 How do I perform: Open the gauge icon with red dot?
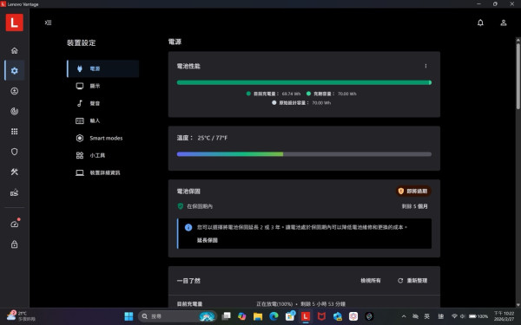click(14, 224)
